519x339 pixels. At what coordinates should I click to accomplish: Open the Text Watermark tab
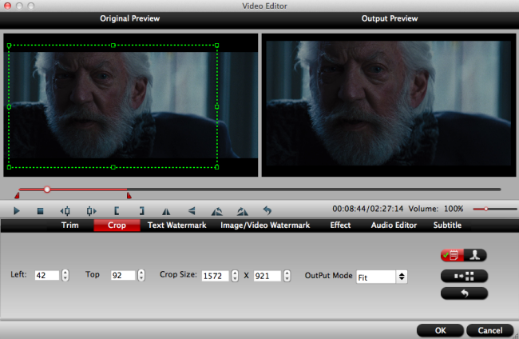(176, 225)
